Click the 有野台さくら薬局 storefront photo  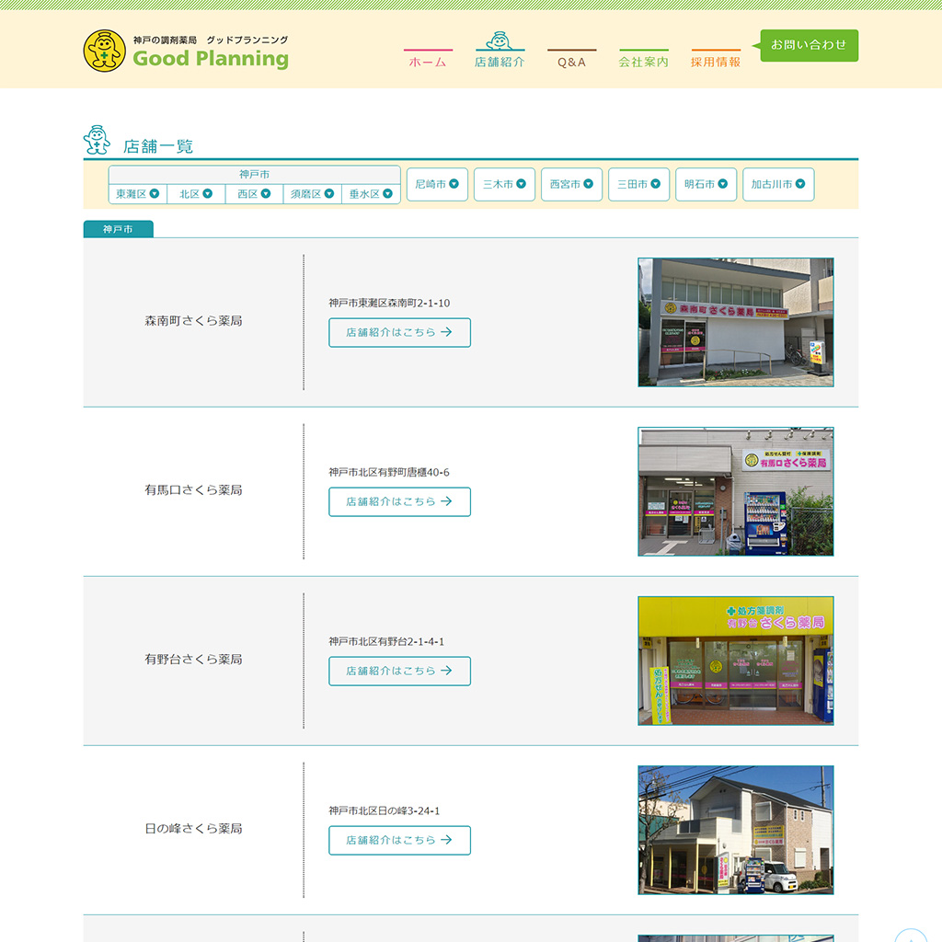[736, 661]
